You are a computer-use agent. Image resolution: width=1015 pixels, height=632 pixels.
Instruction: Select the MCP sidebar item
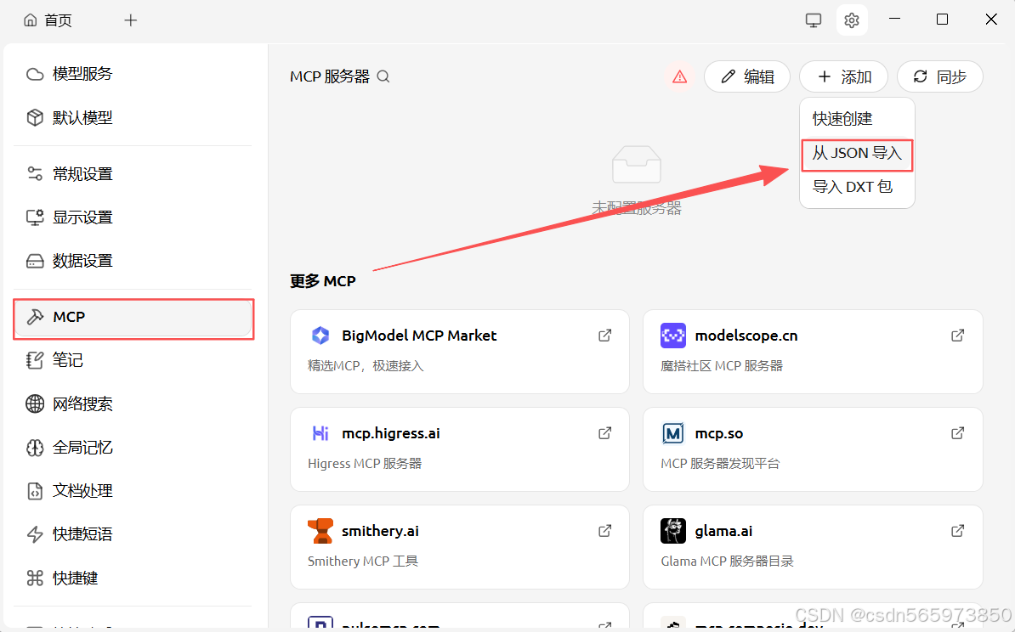(x=133, y=317)
